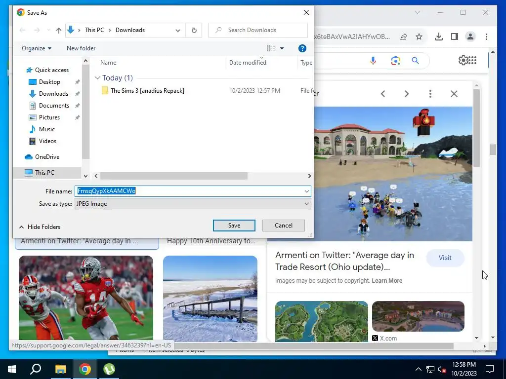Screen dimensions: 506x379
Task: Collapse the Today group
Action: [97, 78]
